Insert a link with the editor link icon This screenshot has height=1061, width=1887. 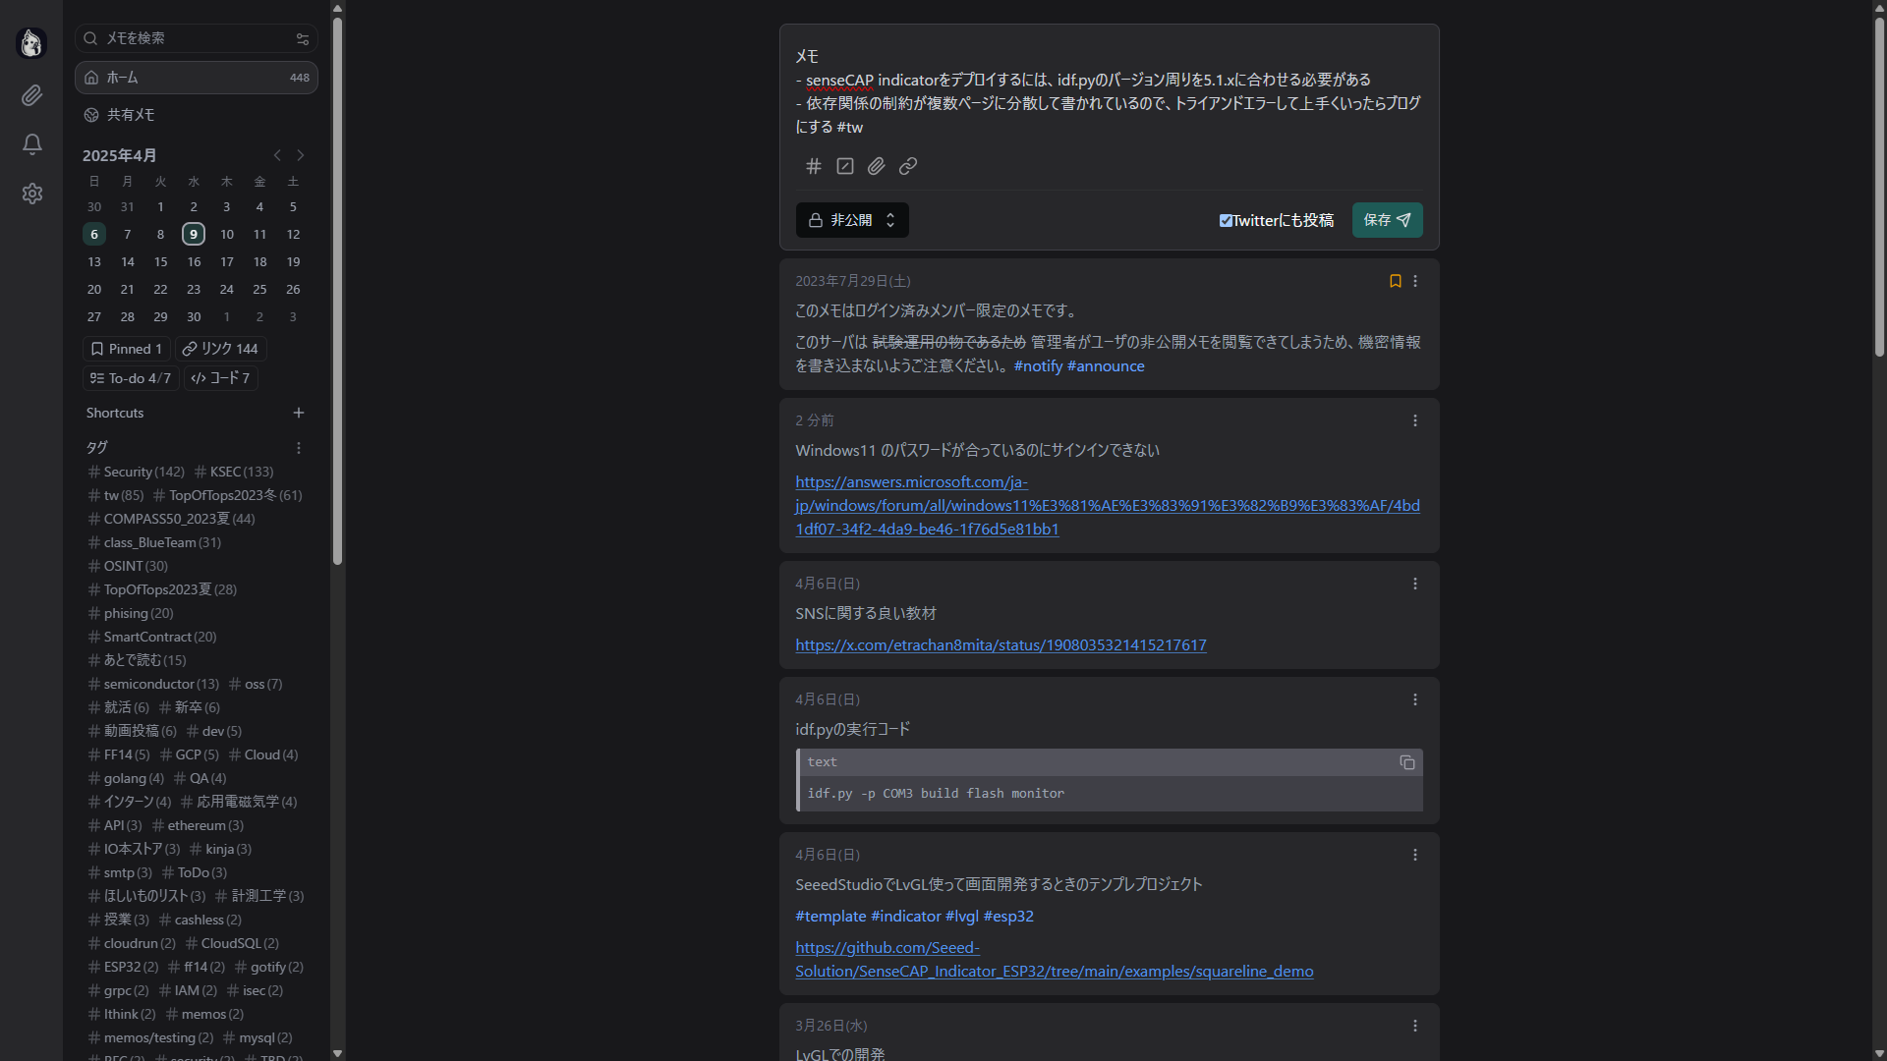coord(907,166)
